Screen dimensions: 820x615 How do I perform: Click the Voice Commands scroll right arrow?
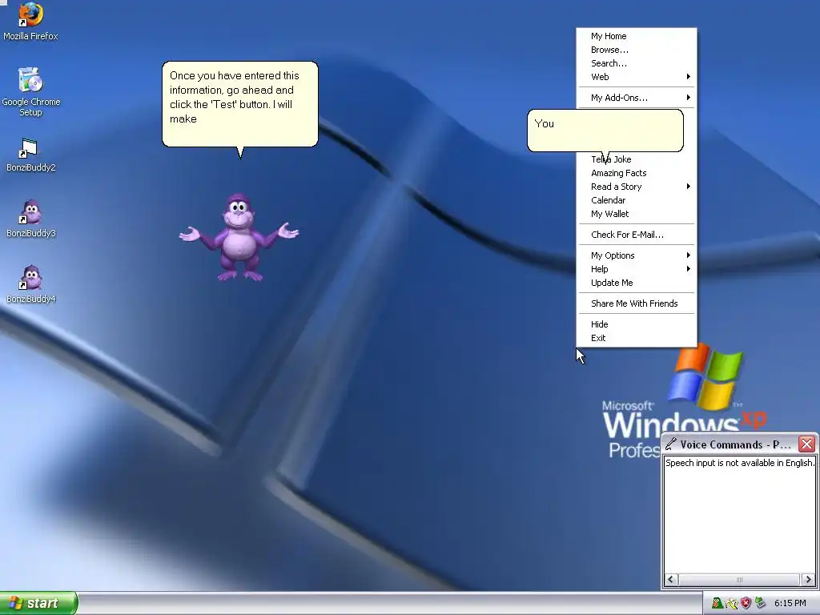pos(808,580)
